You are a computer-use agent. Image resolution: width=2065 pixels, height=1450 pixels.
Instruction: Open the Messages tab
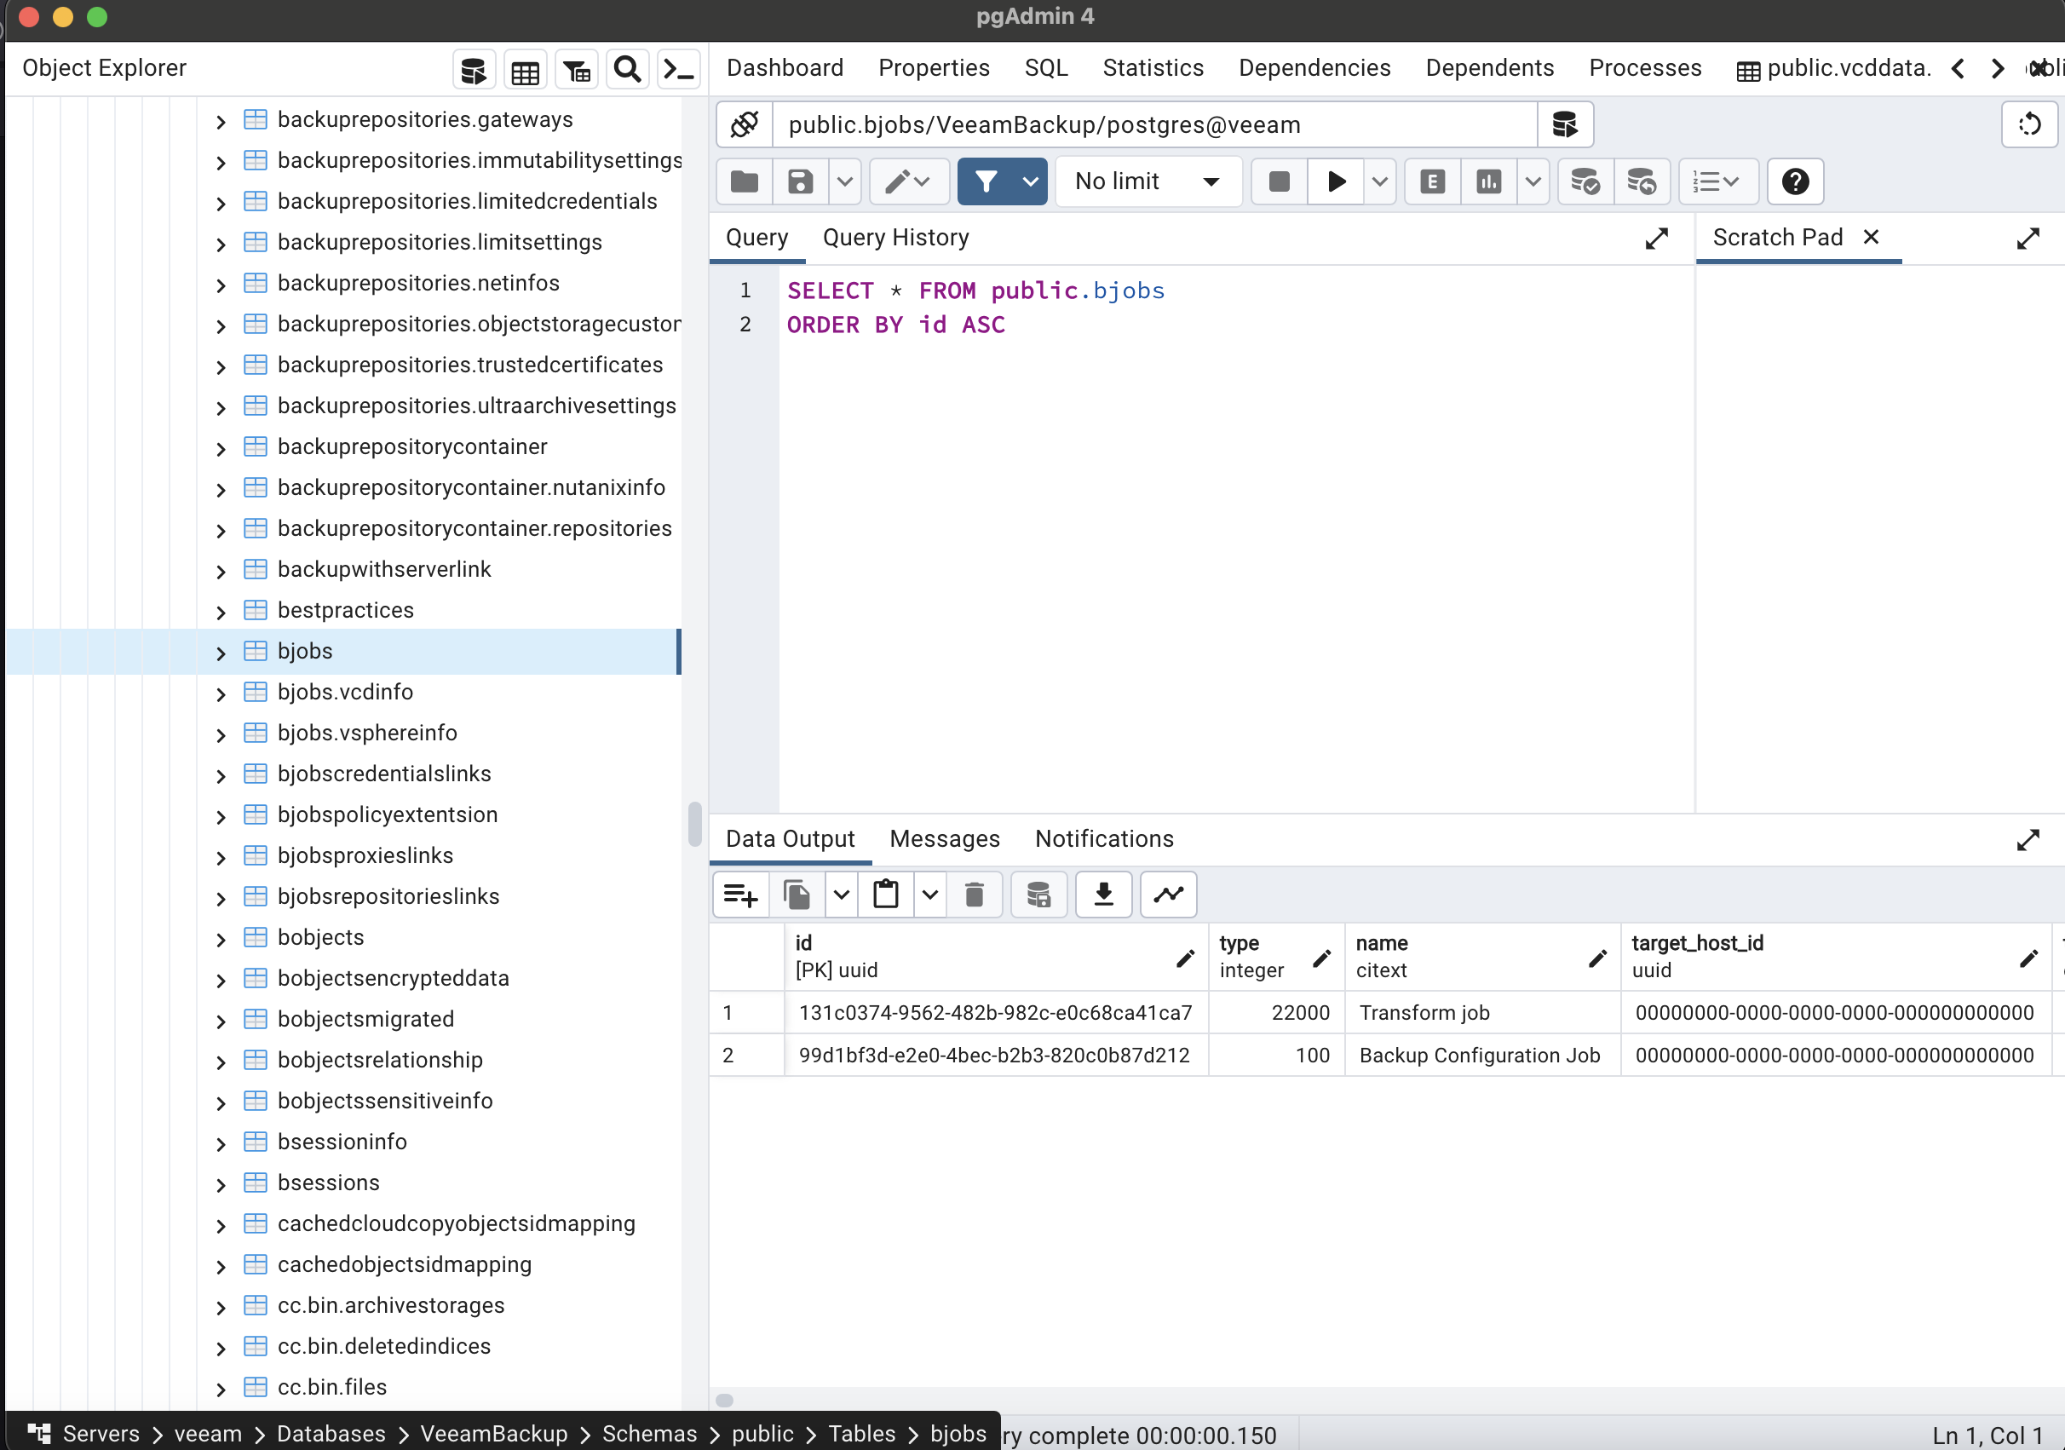pyautogui.click(x=945, y=838)
